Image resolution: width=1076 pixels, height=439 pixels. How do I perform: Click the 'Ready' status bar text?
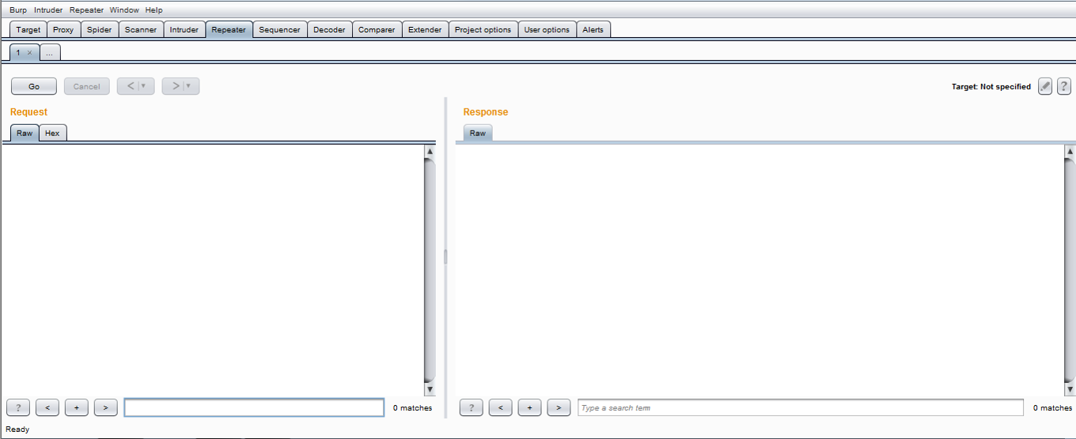tap(17, 430)
